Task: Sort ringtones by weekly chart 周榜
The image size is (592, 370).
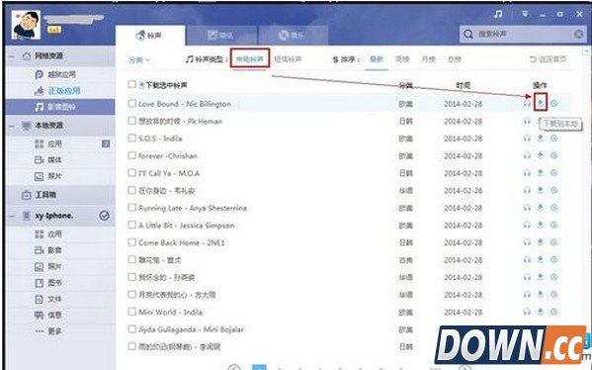Action: tap(402, 59)
